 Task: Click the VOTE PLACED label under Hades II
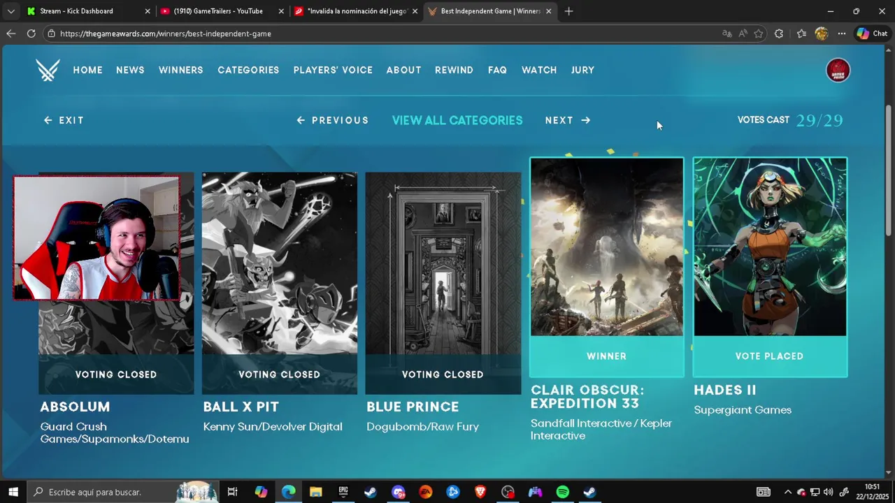(769, 356)
